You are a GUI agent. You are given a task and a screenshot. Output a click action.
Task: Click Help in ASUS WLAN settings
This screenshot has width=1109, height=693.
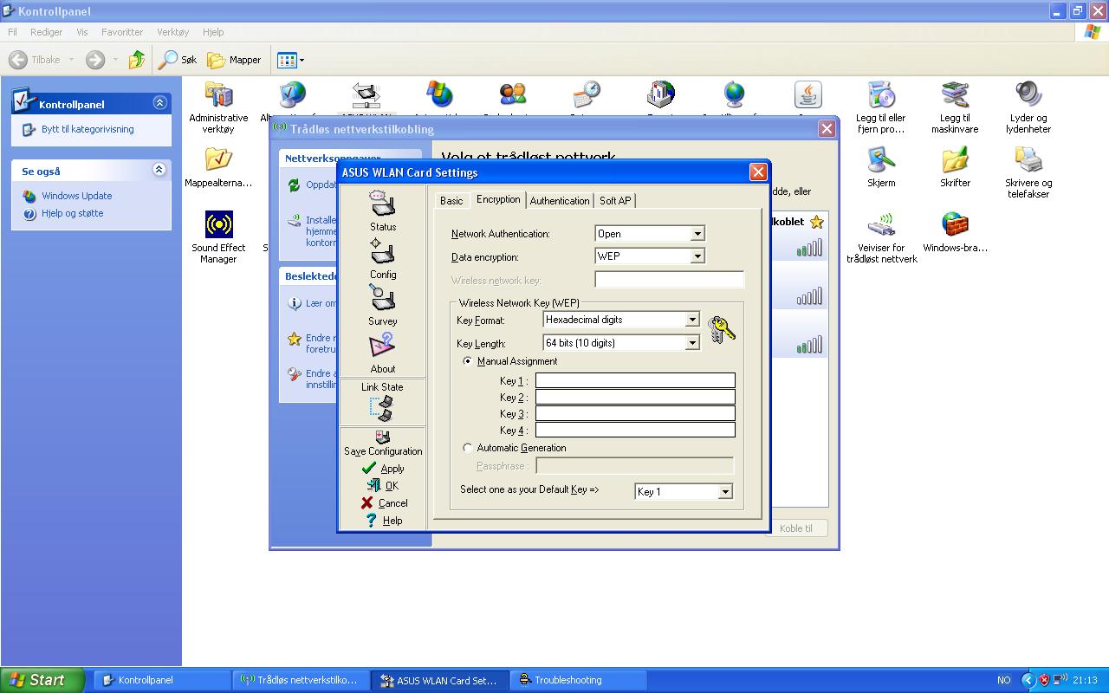383,521
